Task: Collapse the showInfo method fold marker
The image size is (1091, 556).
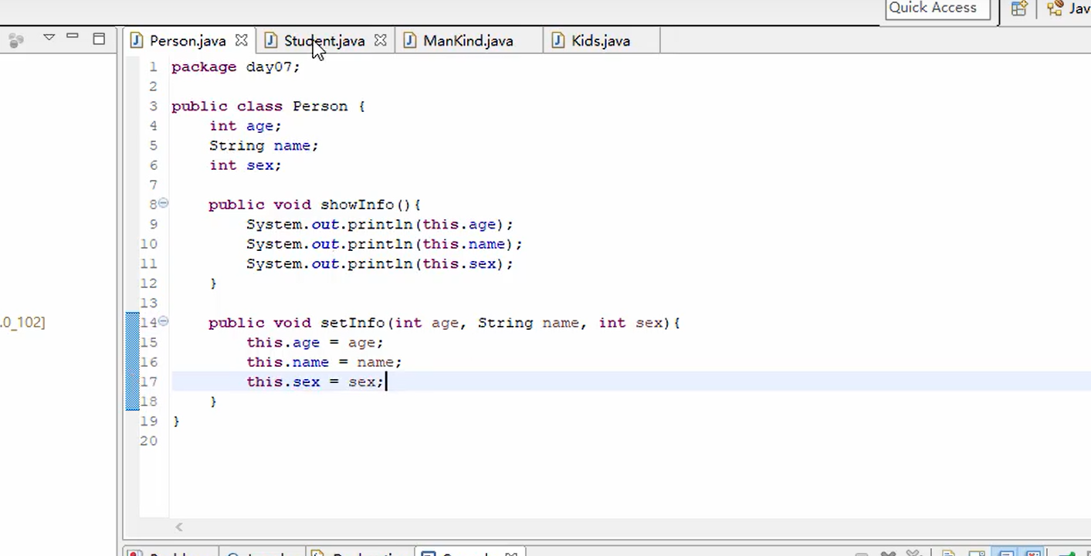Action: coord(163,203)
